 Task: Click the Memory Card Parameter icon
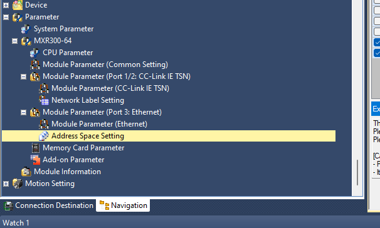point(35,148)
